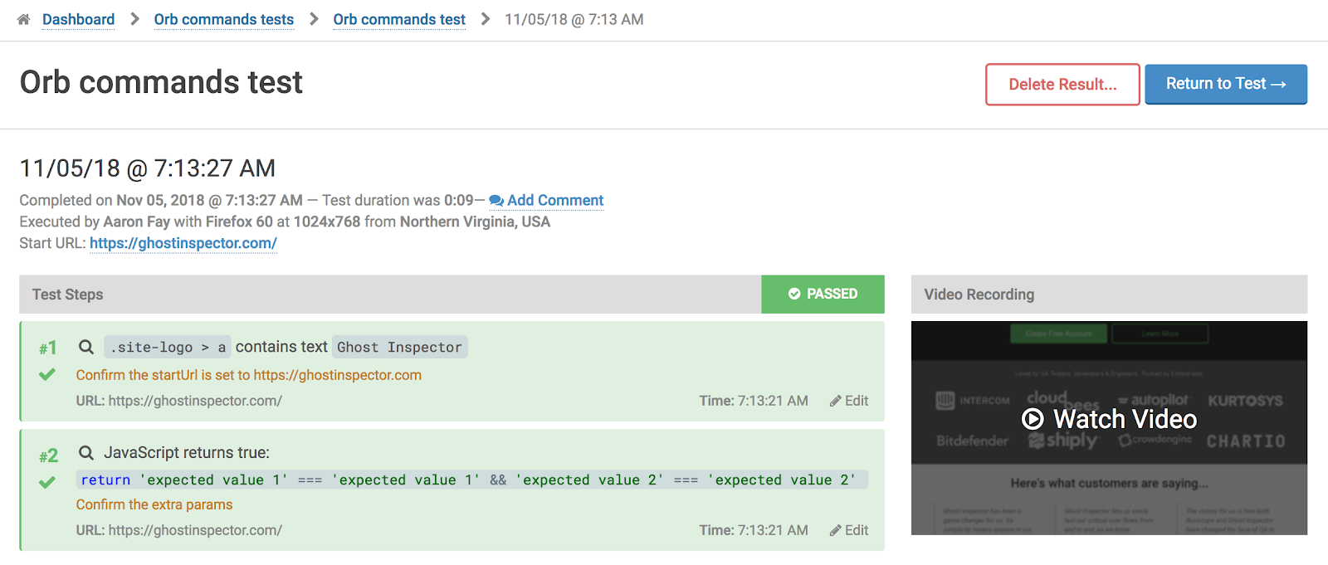Click the green PASSED status badge
The height and width of the screenshot is (565, 1328).
(x=823, y=294)
